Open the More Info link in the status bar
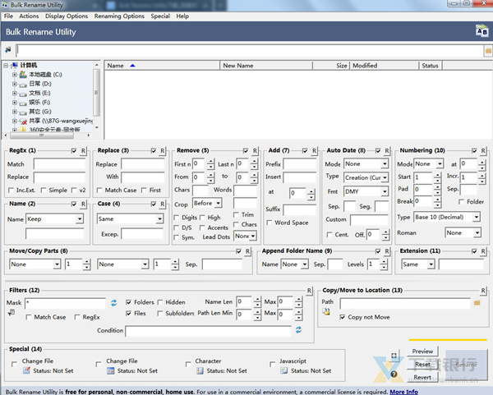Viewport: 493px width, 395px height. click(403, 392)
